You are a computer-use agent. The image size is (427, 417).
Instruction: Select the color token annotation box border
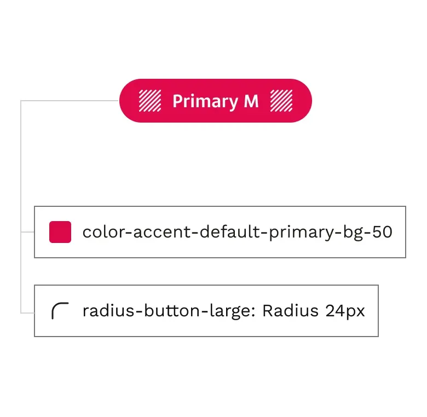[220, 232]
